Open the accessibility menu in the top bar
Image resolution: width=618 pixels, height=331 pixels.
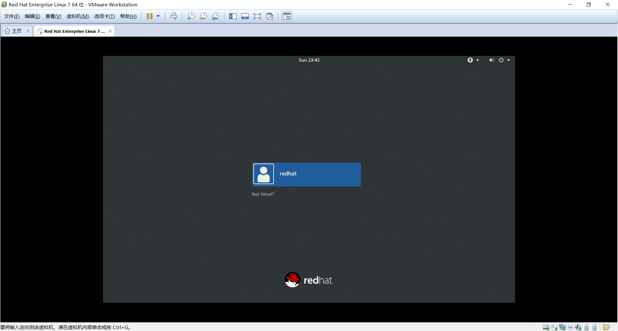point(473,60)
